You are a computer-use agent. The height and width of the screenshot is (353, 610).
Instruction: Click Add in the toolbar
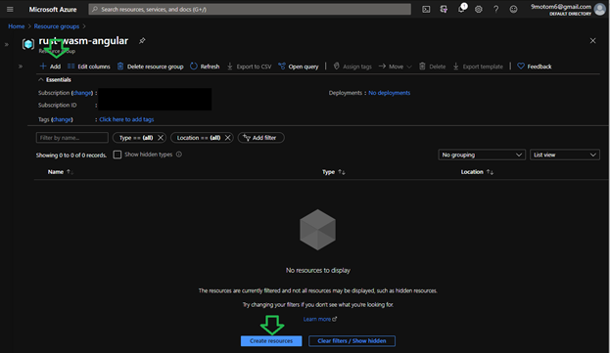pyautogui.click(x=50, y=66)
